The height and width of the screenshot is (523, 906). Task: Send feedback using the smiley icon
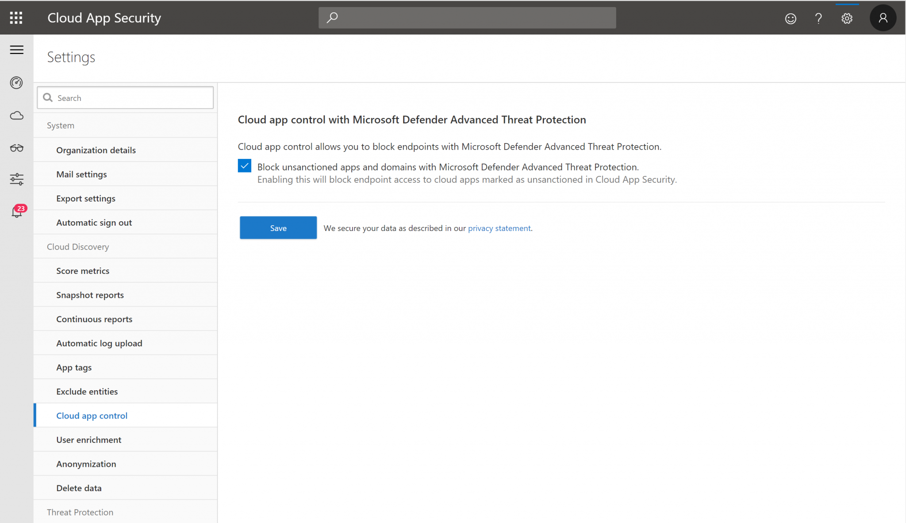790,18
